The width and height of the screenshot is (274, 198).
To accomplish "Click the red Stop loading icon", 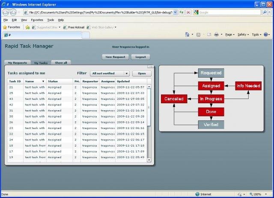I will pyautogui.click(x=188, y=12).
